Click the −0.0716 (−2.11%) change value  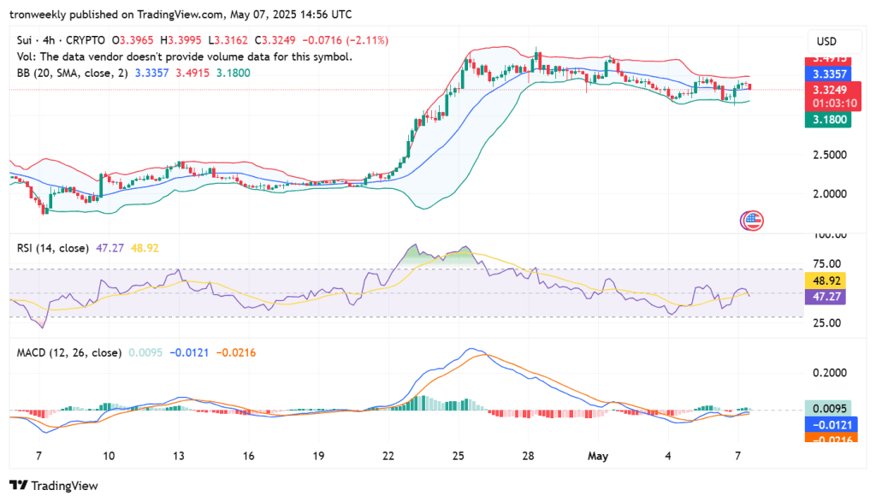point(346,40)
